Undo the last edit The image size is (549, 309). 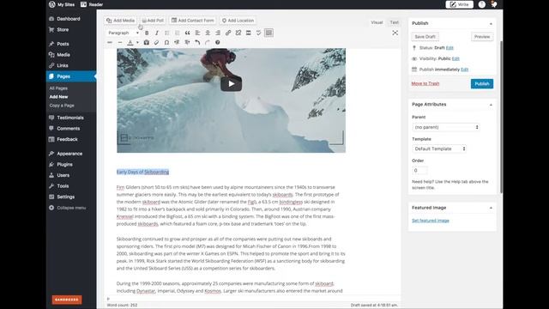pos(197,42)
